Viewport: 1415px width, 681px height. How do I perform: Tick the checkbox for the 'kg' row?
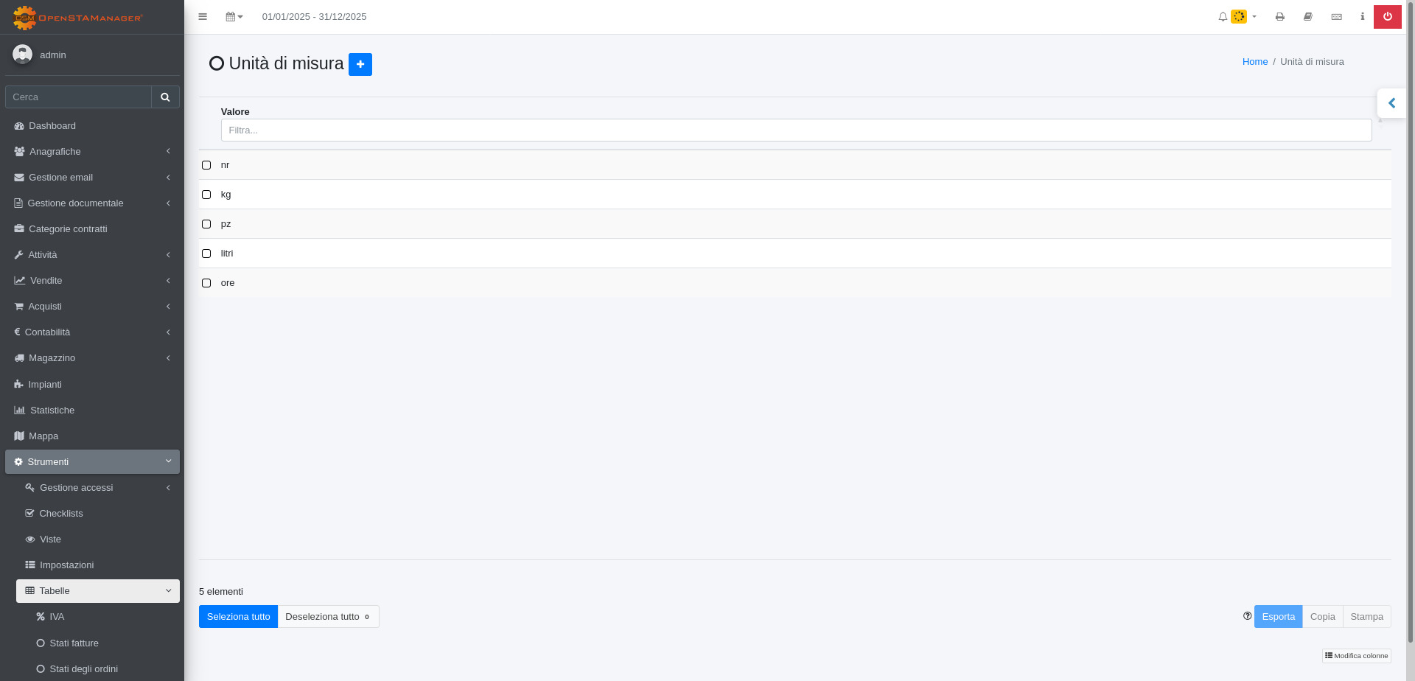point(206,195)
